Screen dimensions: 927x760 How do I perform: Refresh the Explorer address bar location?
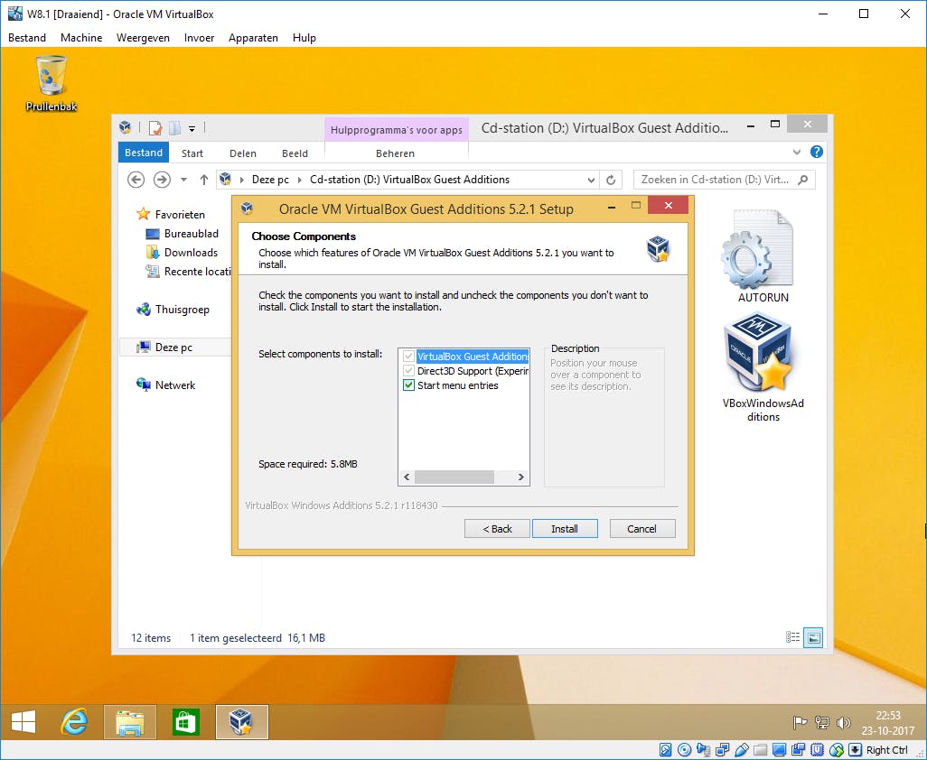612,180
